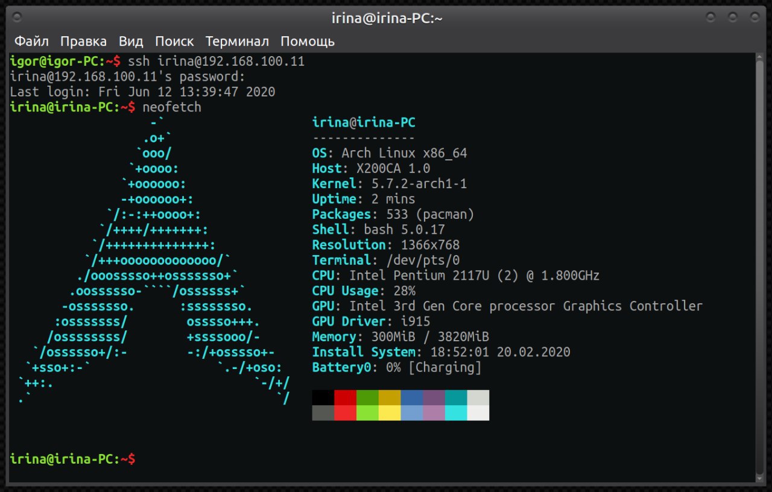This screenshot has height=492, width=772.
Task: Open the Терминал menu
Action: (x=237, y=42)
